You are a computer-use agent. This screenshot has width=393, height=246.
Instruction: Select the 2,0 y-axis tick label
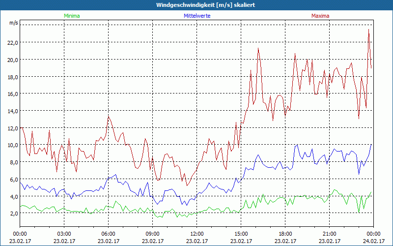[14, 214]
